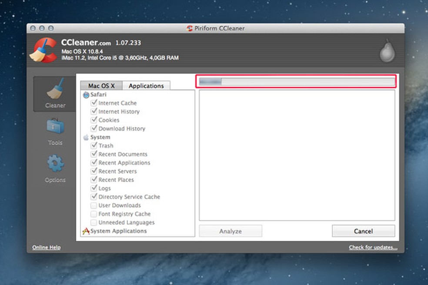Uncheck Internet Cache checkbox

click(x=94, y=103)
